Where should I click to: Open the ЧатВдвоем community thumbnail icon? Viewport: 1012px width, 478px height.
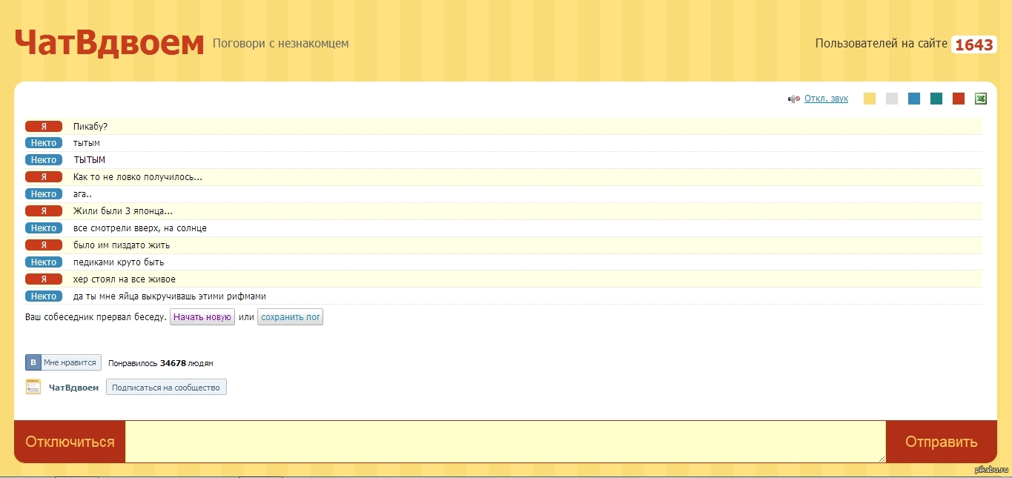pos(33,387)
